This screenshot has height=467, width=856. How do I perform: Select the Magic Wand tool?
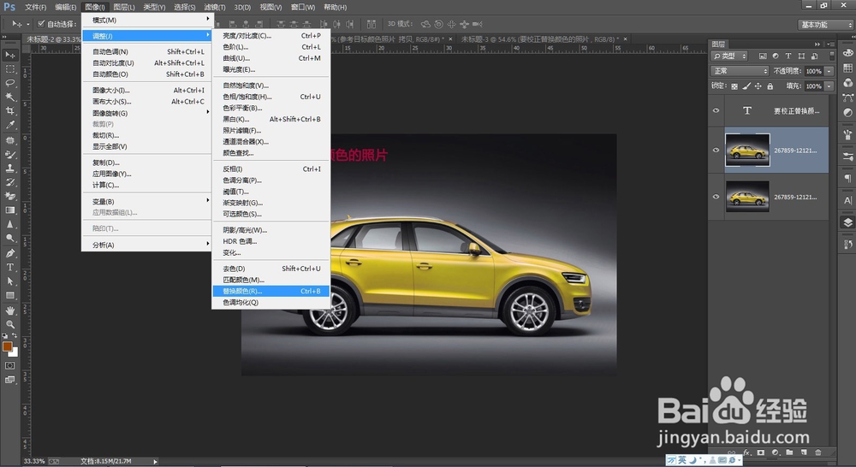pos(9,98)
